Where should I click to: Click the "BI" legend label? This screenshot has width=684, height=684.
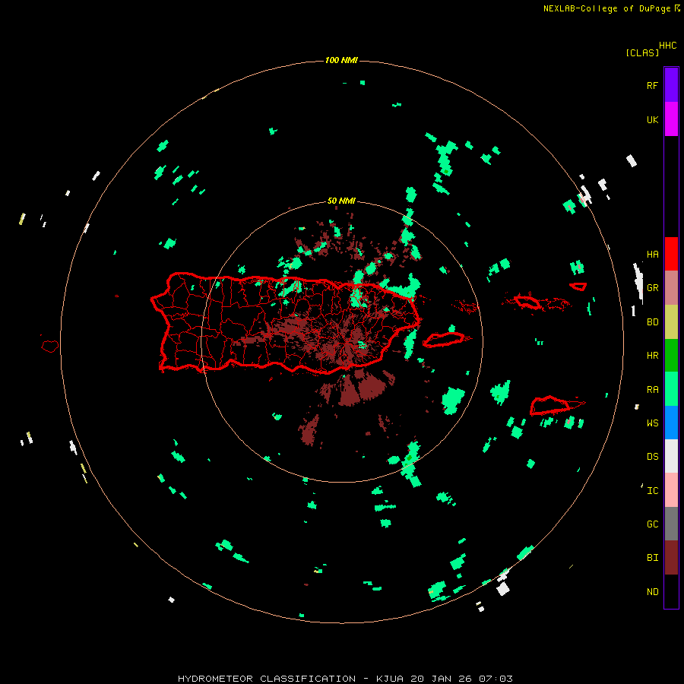652,558
